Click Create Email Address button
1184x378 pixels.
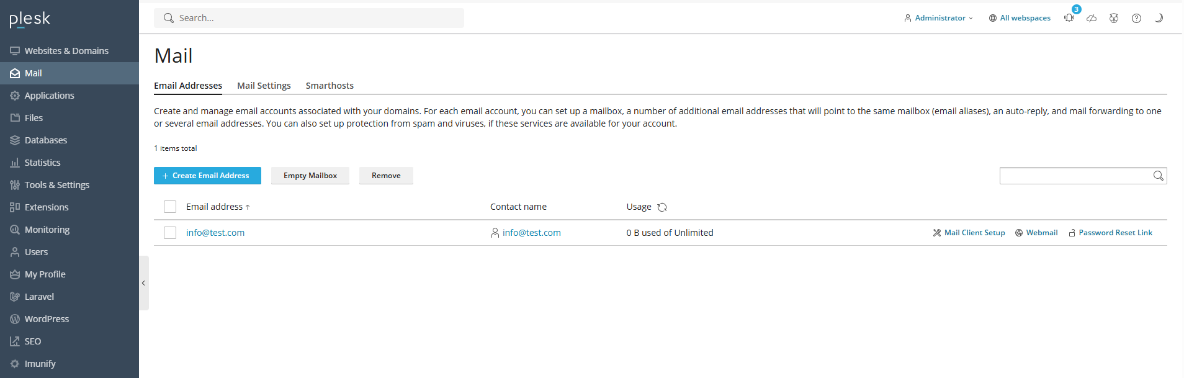click(x=207, y=176)
